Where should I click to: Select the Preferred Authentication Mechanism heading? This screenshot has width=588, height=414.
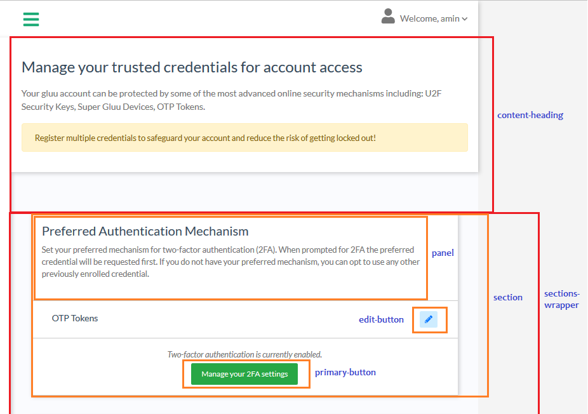tap(145, 231)
